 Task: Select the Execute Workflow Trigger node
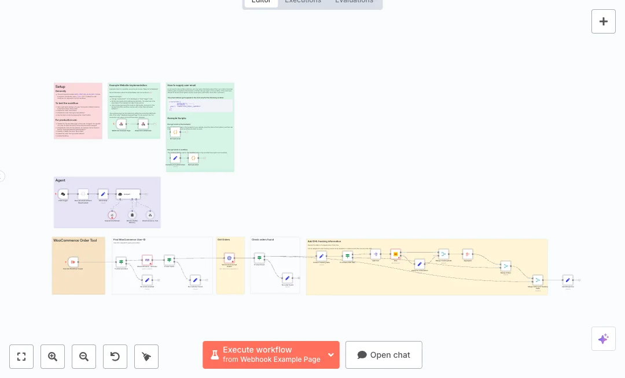73,262
